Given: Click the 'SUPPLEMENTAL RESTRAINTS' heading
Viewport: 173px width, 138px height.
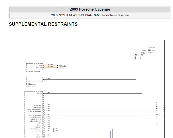Looking at the screenshot, I should point(43,24).
